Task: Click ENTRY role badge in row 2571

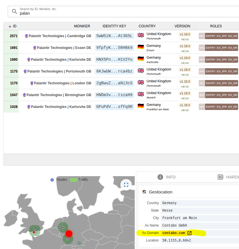Action: [x=210, y=36]
